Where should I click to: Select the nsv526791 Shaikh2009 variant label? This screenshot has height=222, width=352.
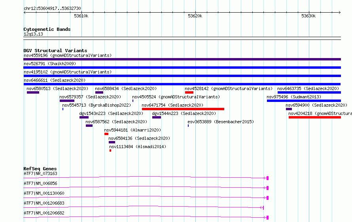(x=50, y=64)
